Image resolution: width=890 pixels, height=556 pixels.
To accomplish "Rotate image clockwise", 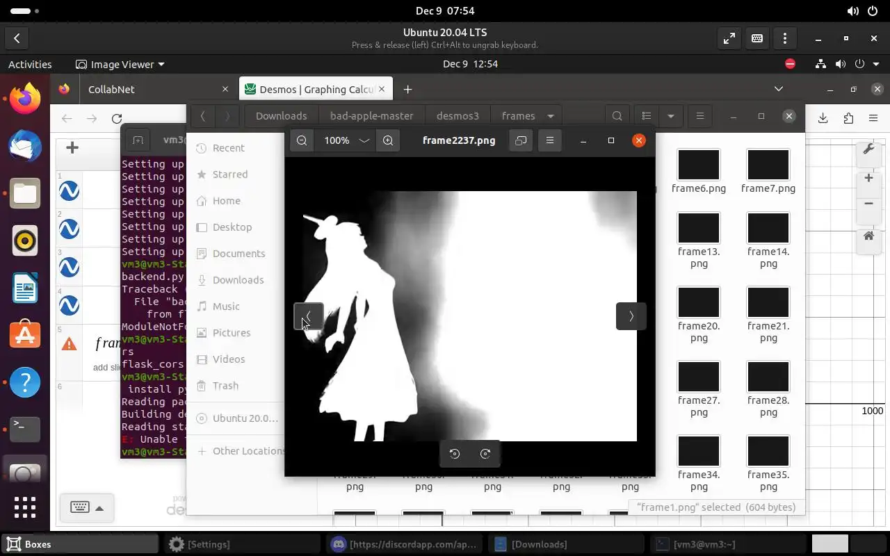I will pyautogui.click(x=485, y=454).
